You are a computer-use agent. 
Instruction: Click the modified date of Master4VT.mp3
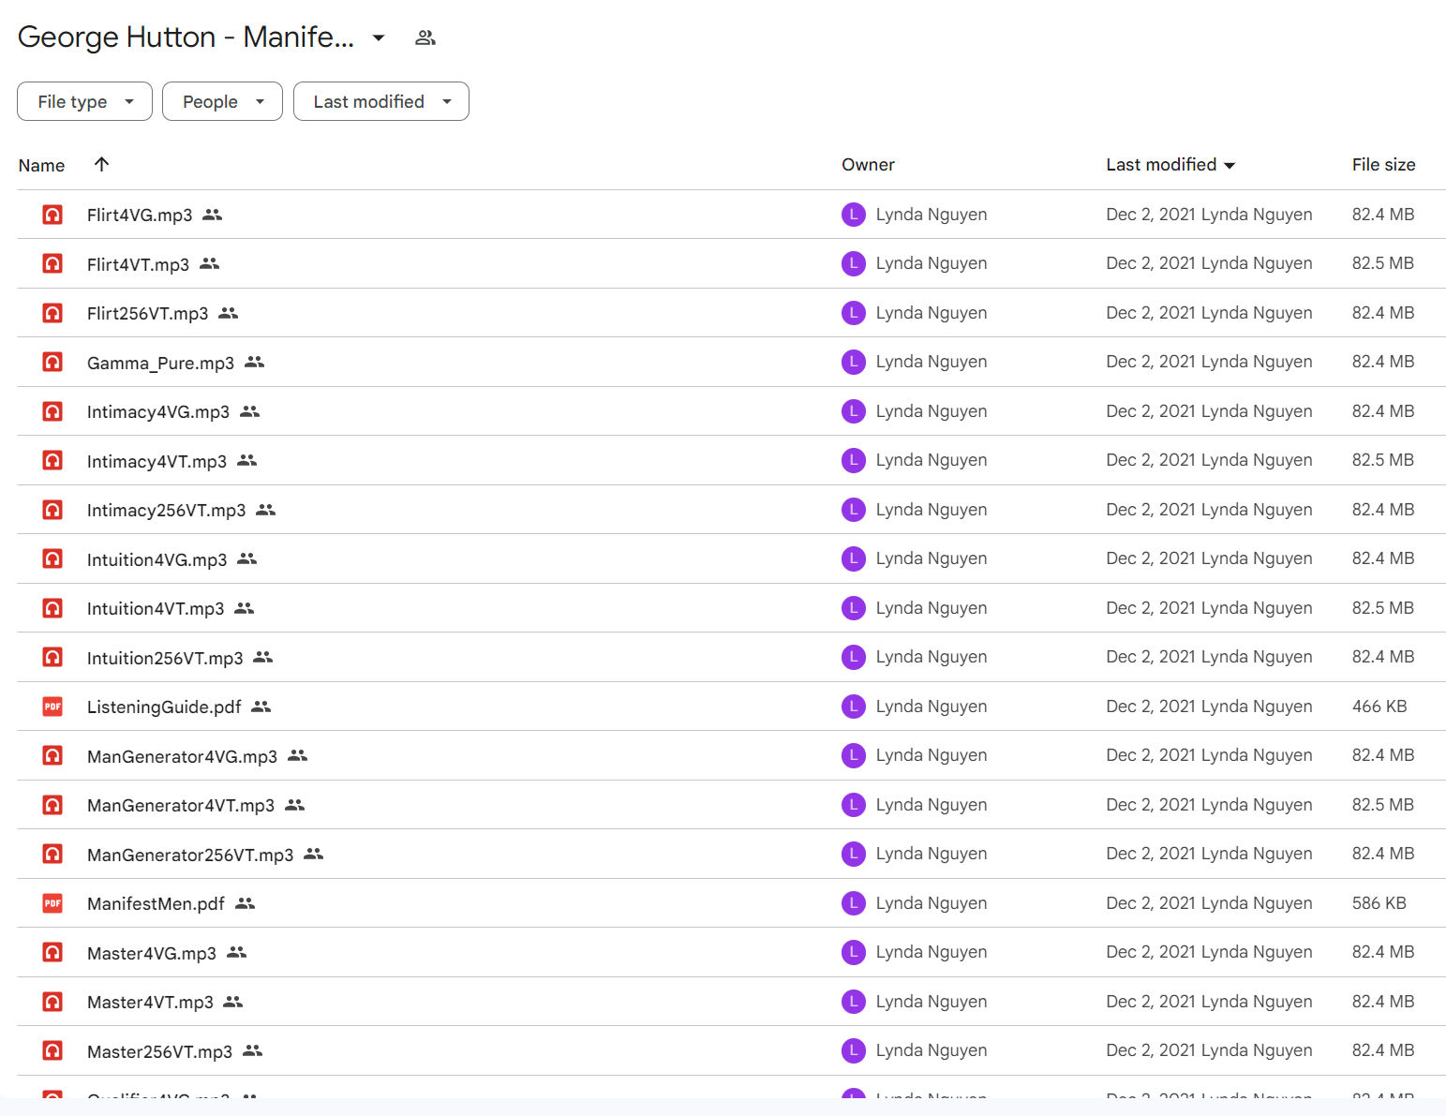point(1209,1002)
